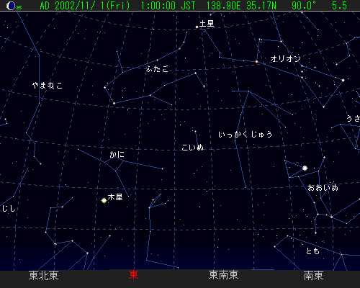Click bright star Sirius in おおいぬ

click(305, 168)
